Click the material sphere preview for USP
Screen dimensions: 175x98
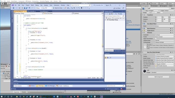pyautogui.click(x=145, y=71)
